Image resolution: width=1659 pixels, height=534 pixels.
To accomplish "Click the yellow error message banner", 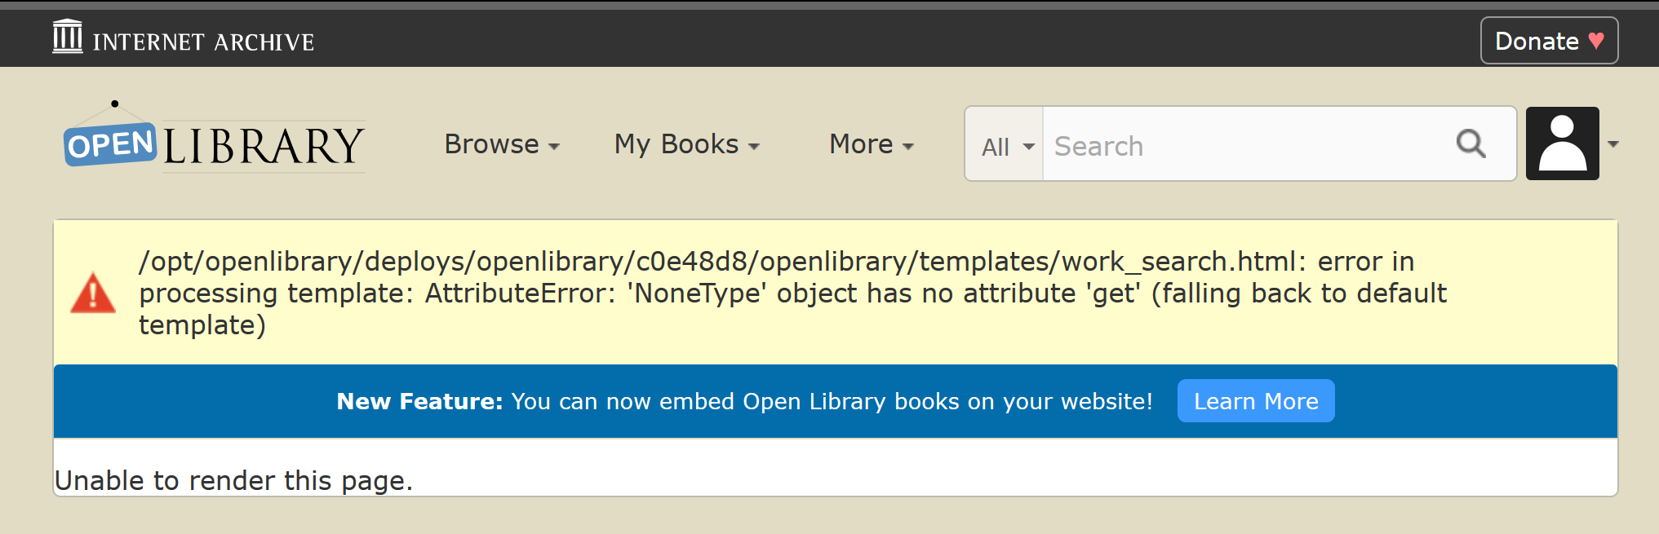I will [836, 293].
